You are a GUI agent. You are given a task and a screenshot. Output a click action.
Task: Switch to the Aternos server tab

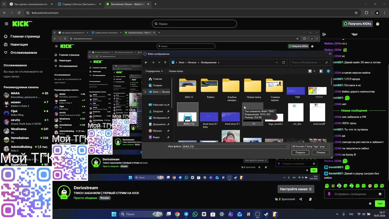click(79, 4)
